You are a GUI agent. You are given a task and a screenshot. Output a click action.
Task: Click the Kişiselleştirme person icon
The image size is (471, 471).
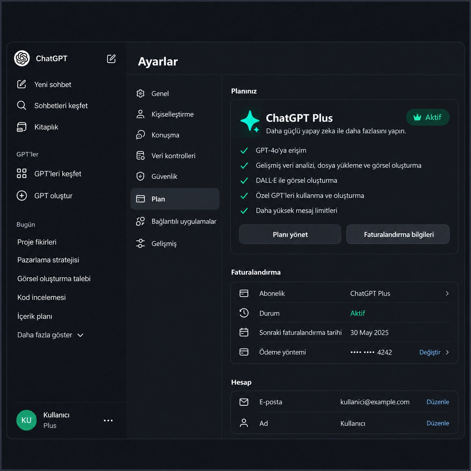pos(140,114)
